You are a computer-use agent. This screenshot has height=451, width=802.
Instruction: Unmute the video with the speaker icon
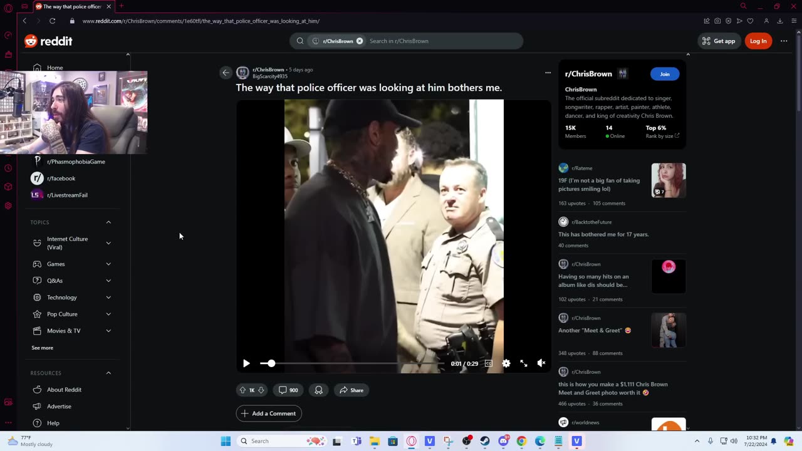click(x=541, y=363)
